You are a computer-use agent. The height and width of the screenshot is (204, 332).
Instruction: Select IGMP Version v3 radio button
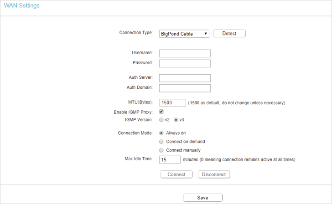click(x=176, y=120)
